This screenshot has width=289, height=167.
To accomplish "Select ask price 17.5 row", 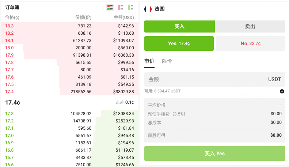I will click(x=70, y=84).
